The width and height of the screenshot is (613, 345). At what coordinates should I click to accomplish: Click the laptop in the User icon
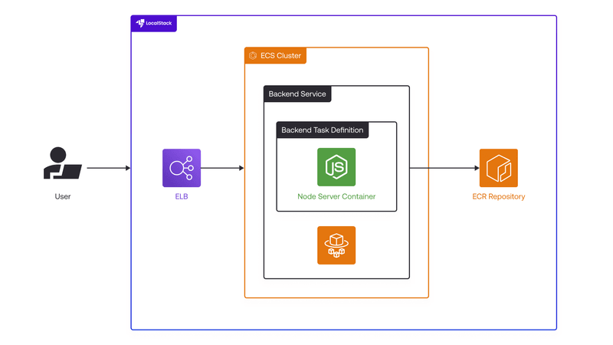70,172
